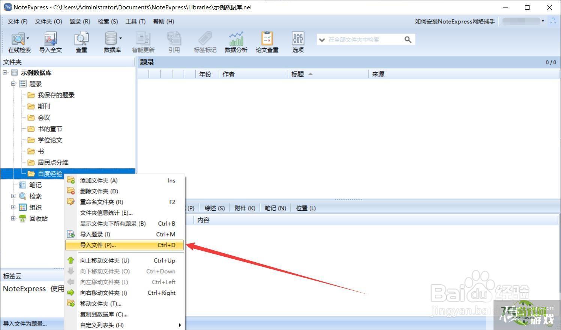The image size is (561, 330).
Task: Select the 期刊 folder
Action: (x=43, y=106)
